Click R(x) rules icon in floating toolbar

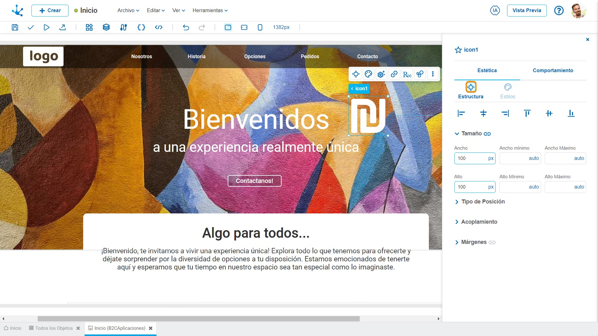[x=407, y=74]
